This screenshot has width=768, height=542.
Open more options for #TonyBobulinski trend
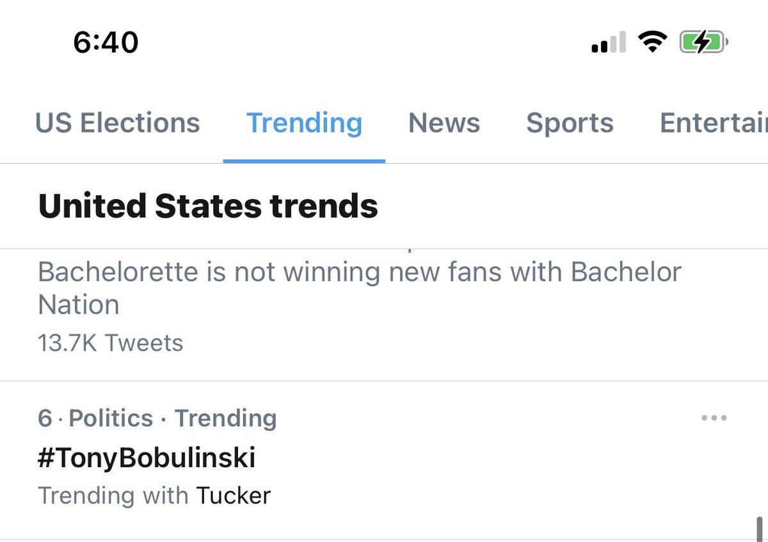[x=714, y=418]
